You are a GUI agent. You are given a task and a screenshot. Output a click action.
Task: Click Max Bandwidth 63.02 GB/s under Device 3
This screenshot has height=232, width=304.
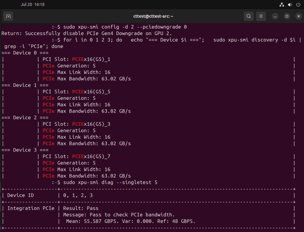[x=87, y=176]
